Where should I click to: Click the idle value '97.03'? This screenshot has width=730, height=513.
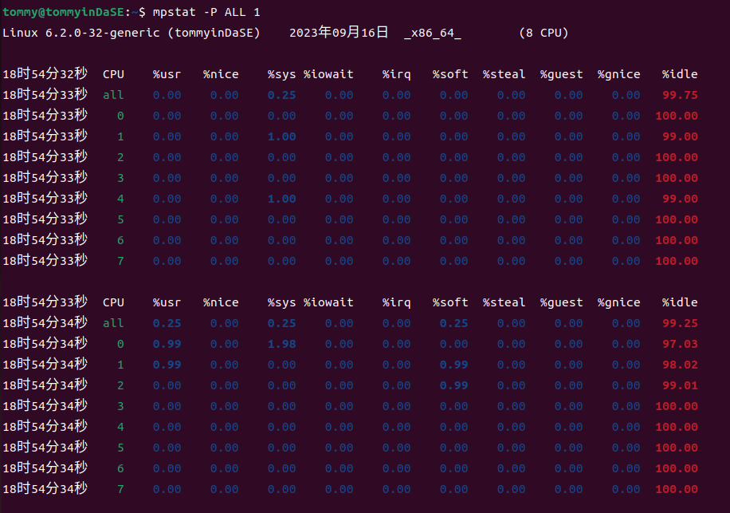[680, 344]
